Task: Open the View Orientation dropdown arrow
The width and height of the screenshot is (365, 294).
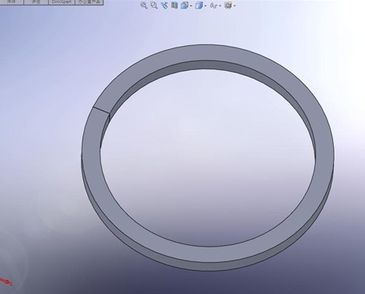Action: click(x=191, y=5)
